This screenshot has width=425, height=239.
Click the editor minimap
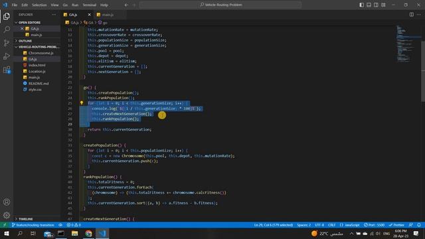tap(408, 43)
